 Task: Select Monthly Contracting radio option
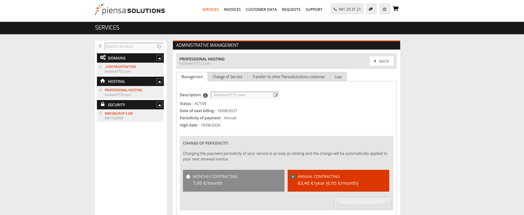(188, 177)
